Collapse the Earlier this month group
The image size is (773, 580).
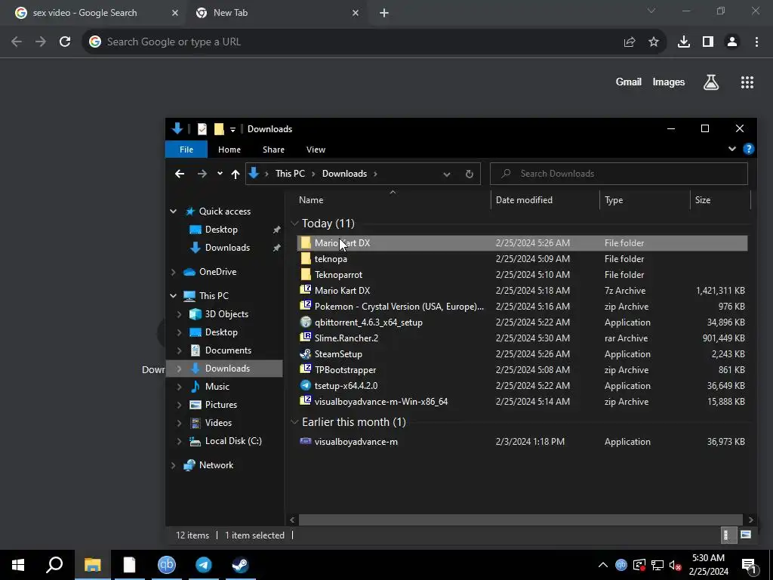coord(294,422)
